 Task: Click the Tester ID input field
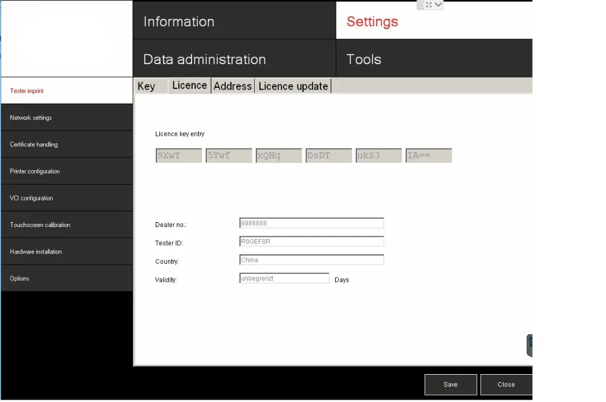tap(311, 242)
